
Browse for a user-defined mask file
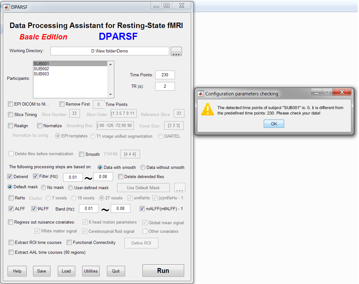click(x=180, y=187)
